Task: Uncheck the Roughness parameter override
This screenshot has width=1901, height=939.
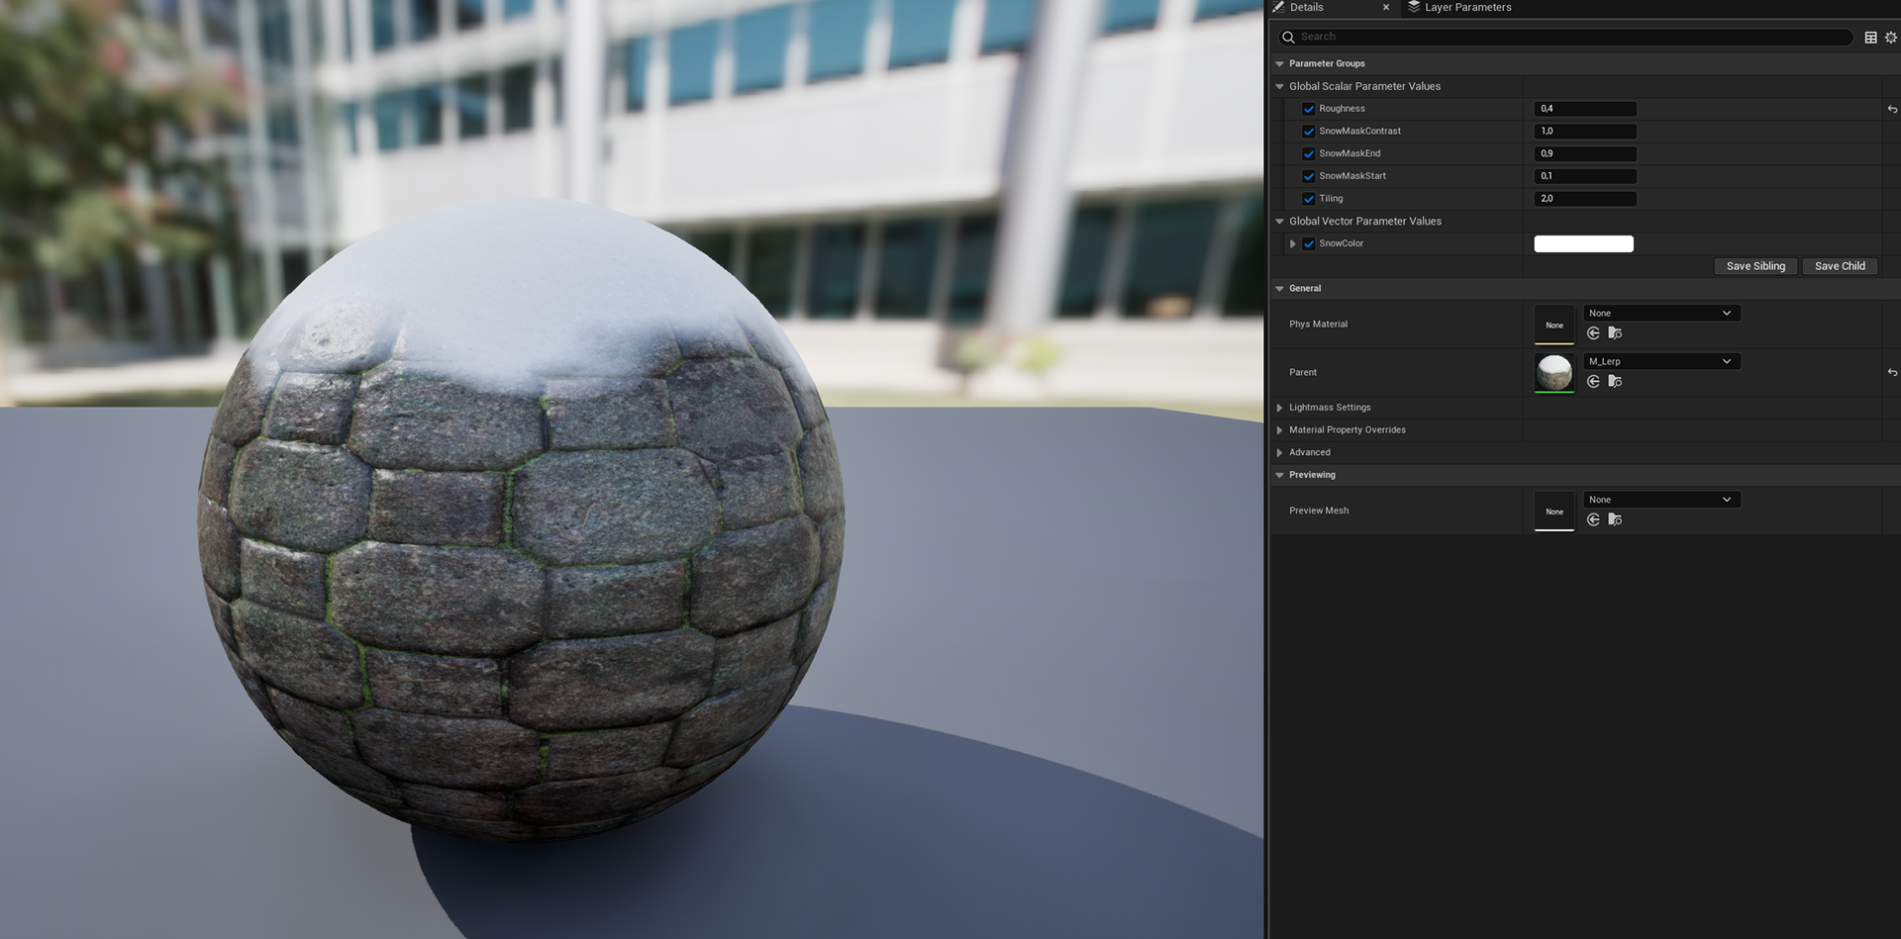Action: click(x=1309, y=109)
